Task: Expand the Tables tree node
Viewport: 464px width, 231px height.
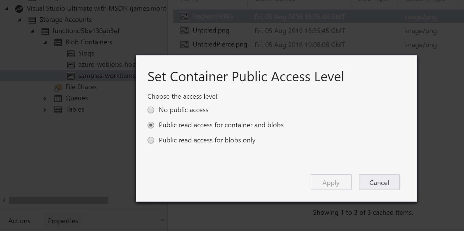Action: (x=45, y=110)
